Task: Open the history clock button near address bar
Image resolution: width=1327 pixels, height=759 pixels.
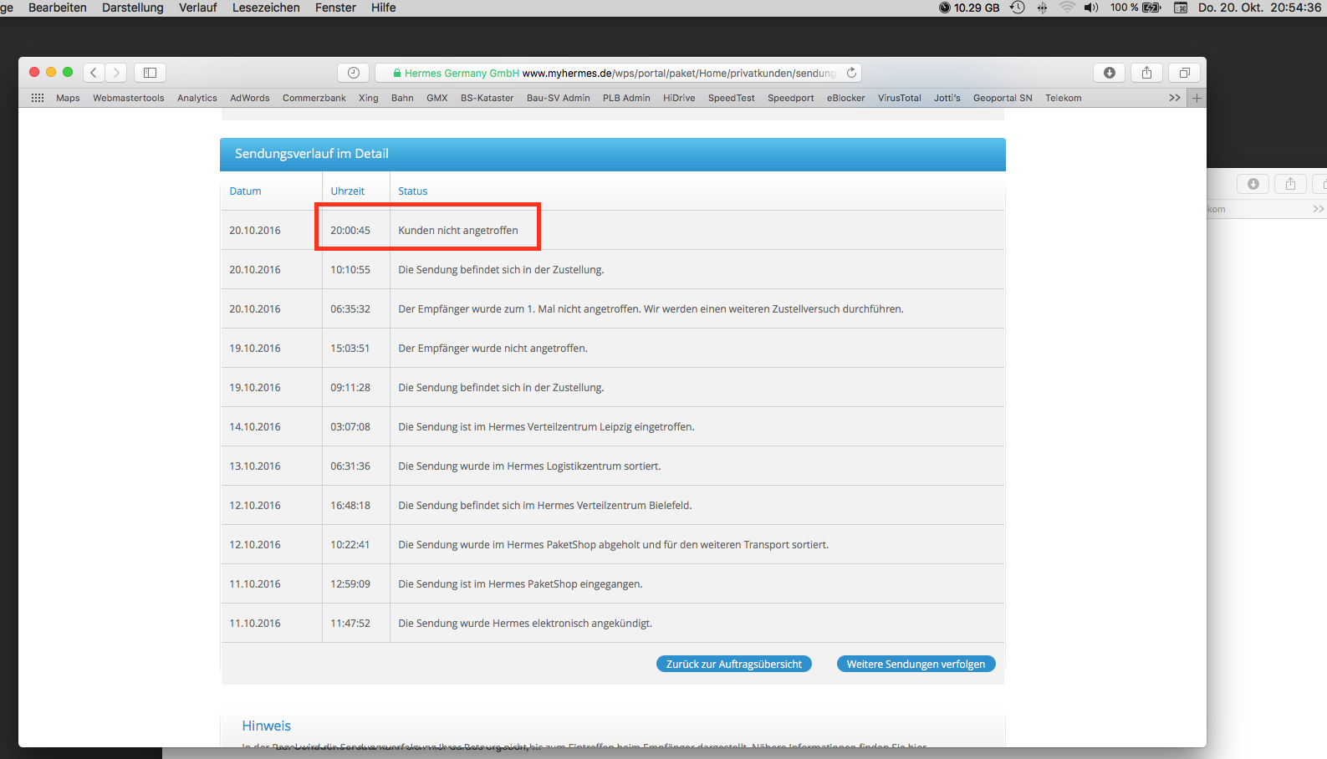Action: click(x=354, y=73)
